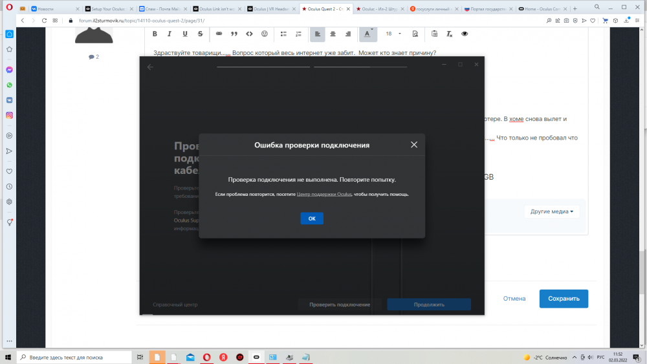647x364 pixels.
Task: Open Справочный центр in Oculus window
Action: 175,305
